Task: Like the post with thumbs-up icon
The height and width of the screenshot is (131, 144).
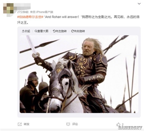Action: click(x=118, y=124)
